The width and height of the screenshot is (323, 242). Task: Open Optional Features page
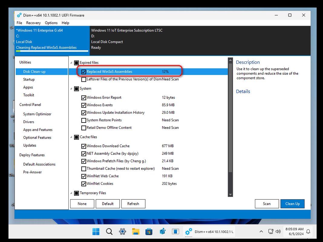click(x=37, y=138)
